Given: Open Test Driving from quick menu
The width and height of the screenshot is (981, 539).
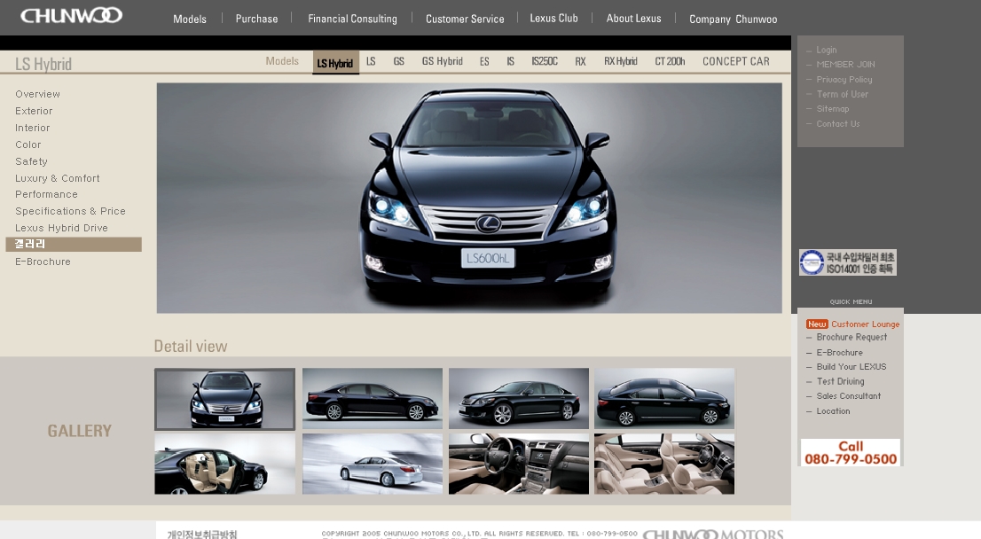Looking at the screenshot, I should pyautogui.click(x=840, y=381).
